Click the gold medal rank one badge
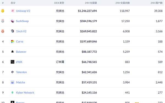 [x=3, y=11]
